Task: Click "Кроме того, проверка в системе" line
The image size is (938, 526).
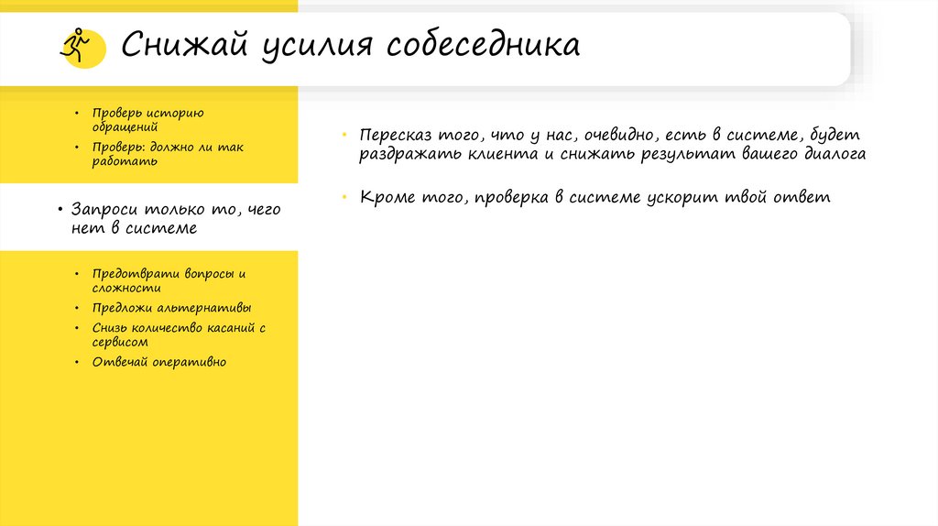Action: tap(594, 197)
